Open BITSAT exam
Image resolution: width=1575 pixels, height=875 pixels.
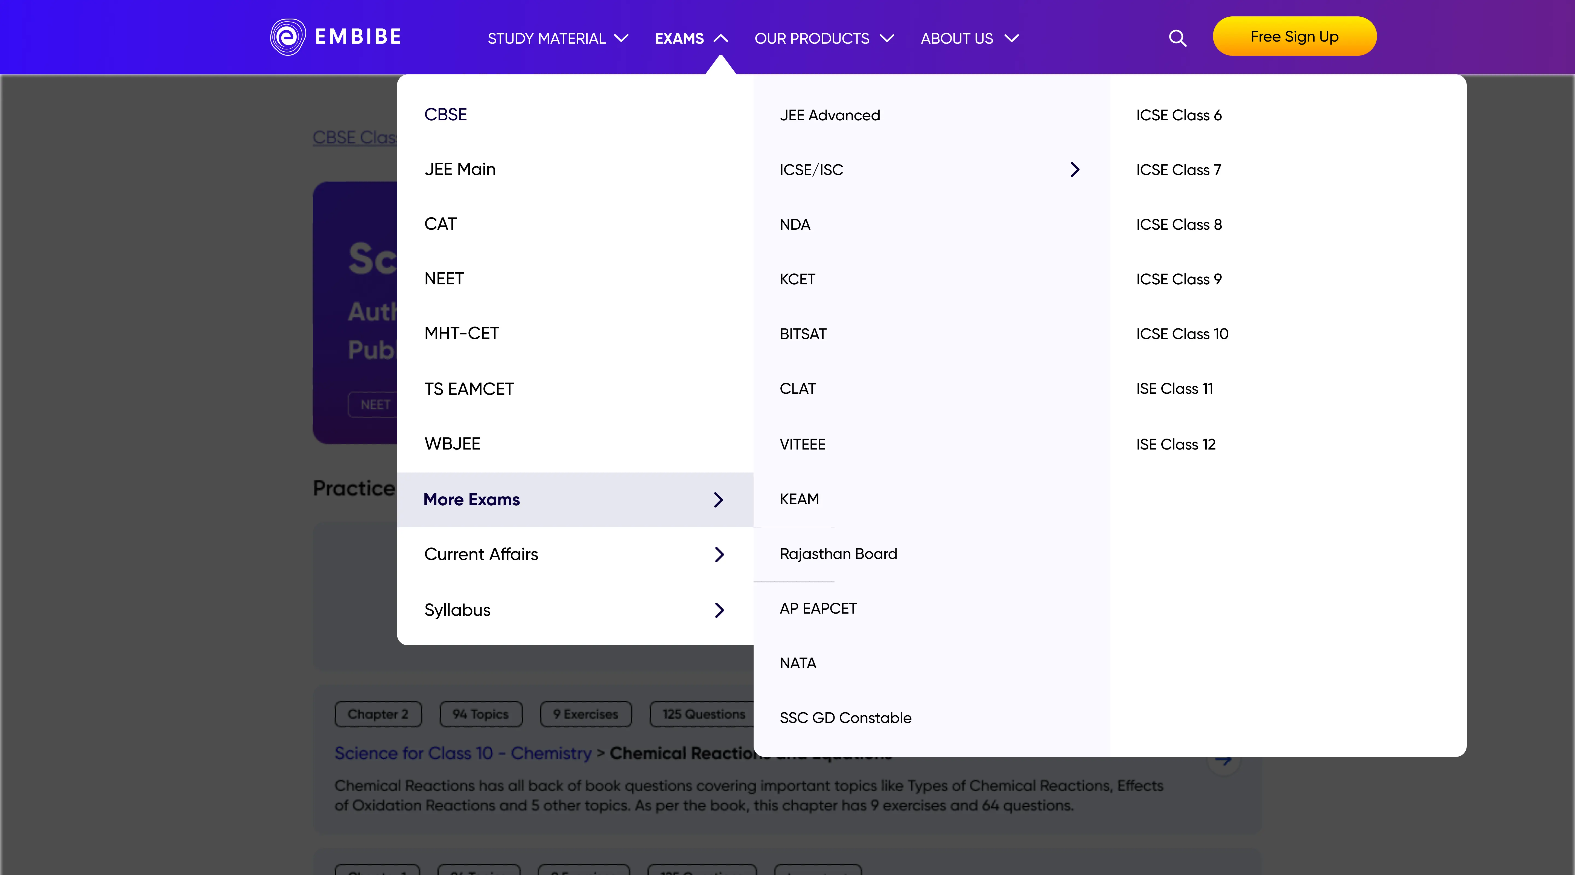coord(803,334)
